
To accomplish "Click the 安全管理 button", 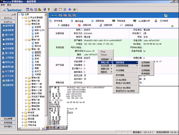I will (x=8, y=119).
